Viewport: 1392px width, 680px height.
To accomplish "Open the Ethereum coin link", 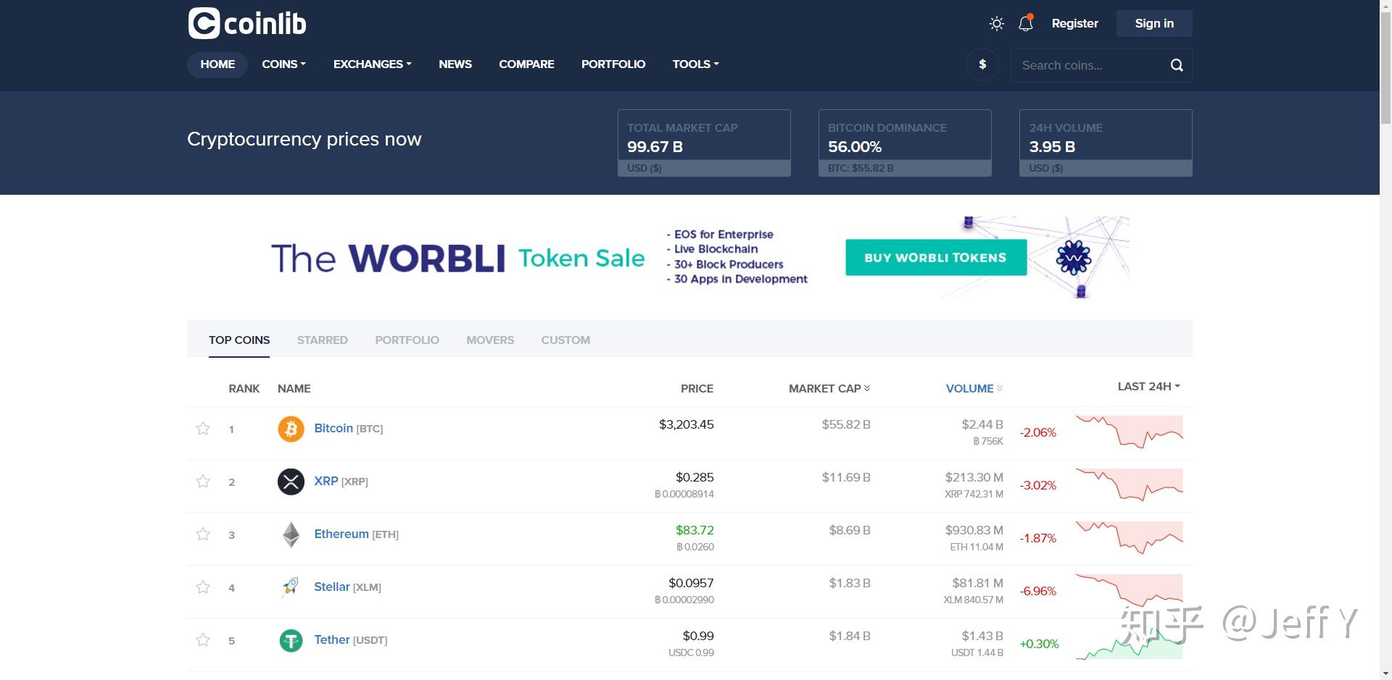I will pos(341,534).
